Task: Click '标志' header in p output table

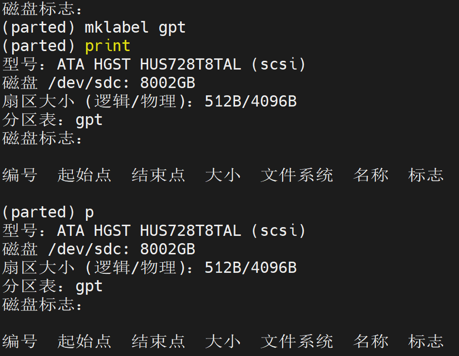Action: point(426,341)
